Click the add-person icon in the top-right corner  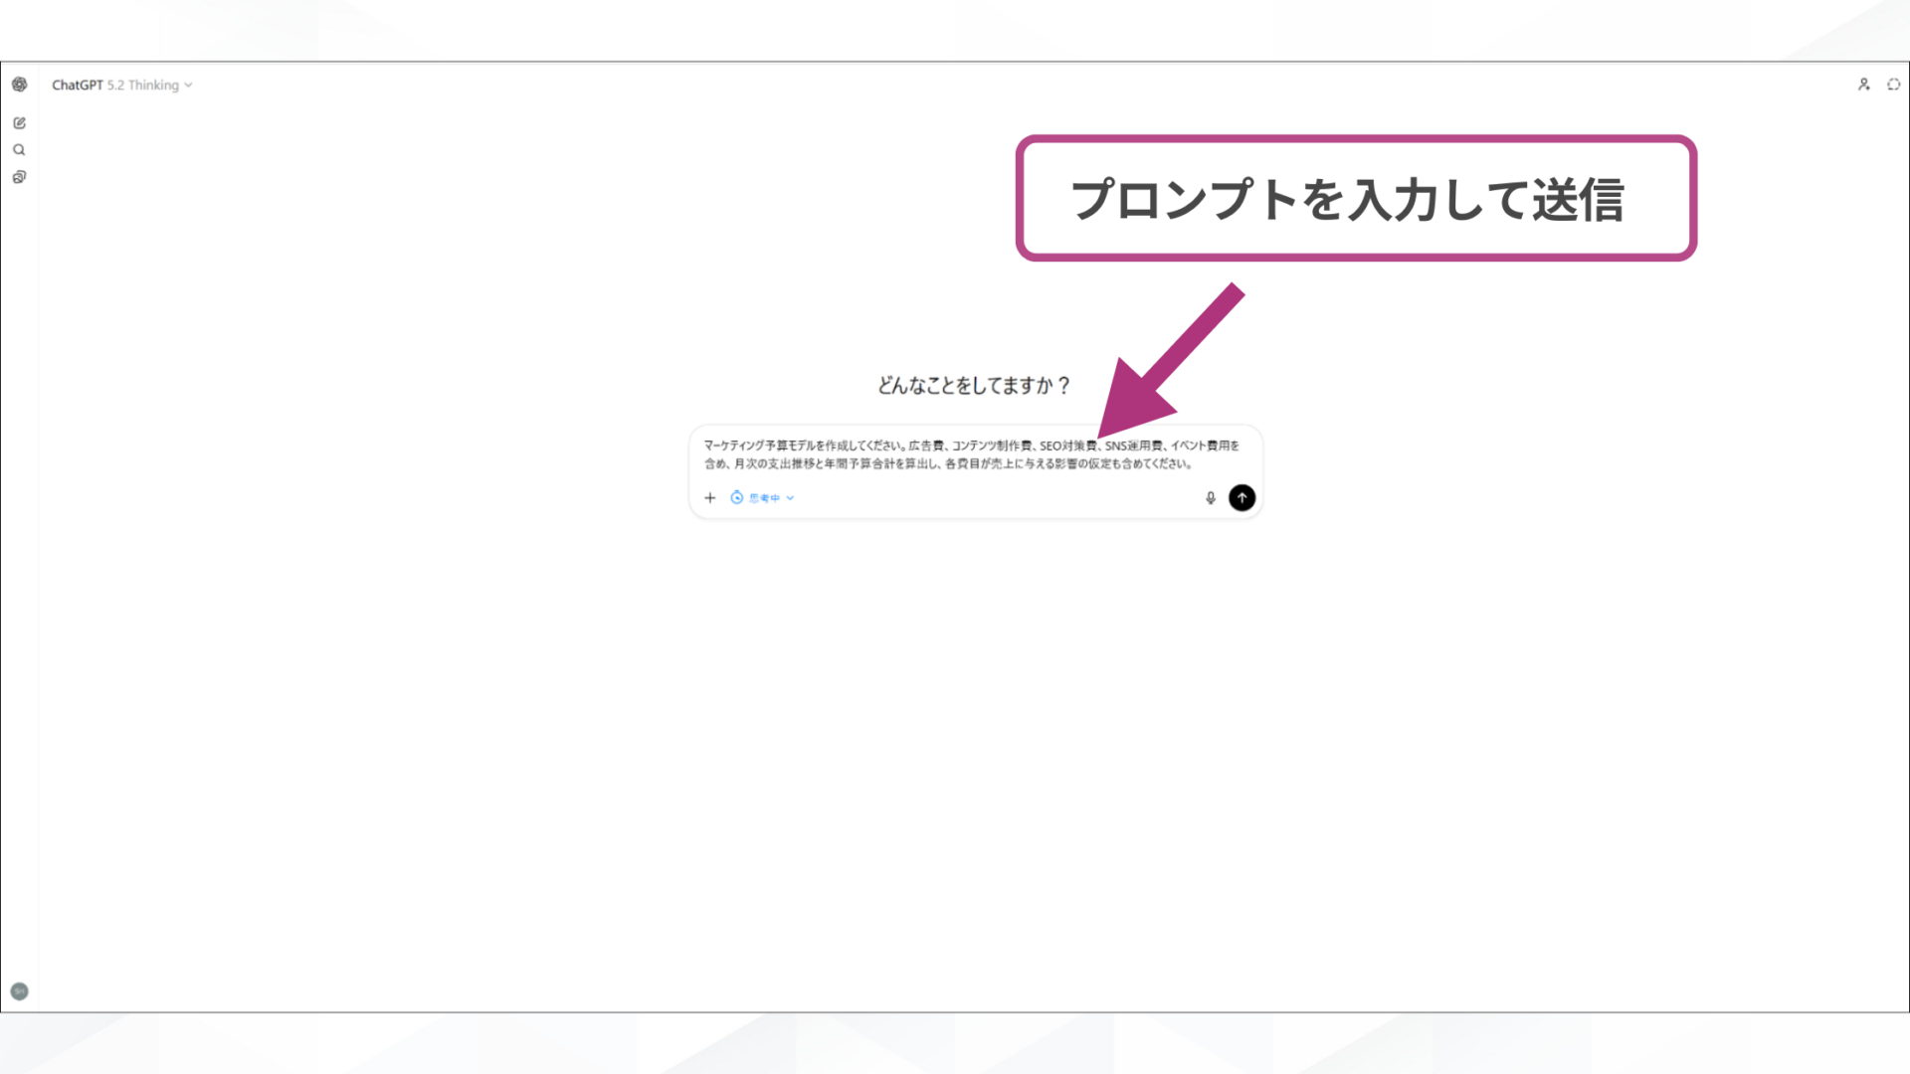tap(1863, 85)
